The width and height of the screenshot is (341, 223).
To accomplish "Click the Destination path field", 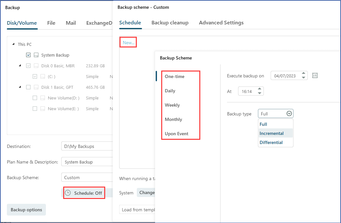I will point(87,147).
